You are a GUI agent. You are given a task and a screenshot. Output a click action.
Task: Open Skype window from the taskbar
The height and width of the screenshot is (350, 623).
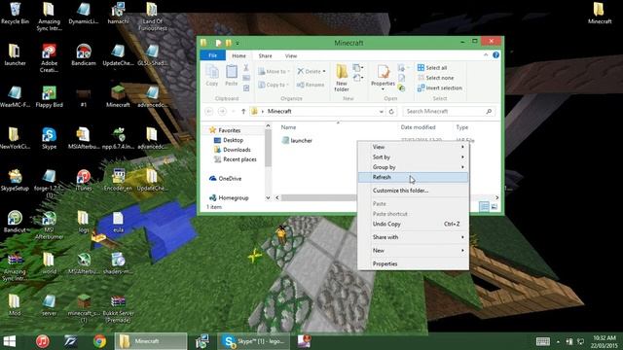point(254,341)
